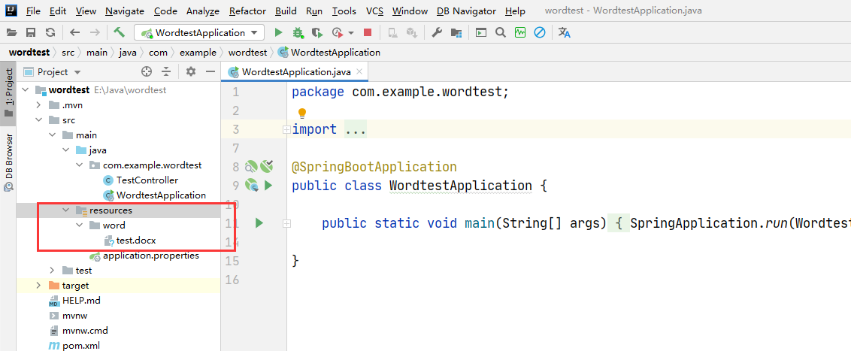
Task: Open the profiler dropdown arrow
Action: (x=351, y=32)
